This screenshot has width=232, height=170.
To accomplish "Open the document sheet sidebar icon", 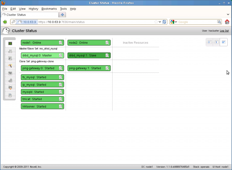I will coord(10,95).
